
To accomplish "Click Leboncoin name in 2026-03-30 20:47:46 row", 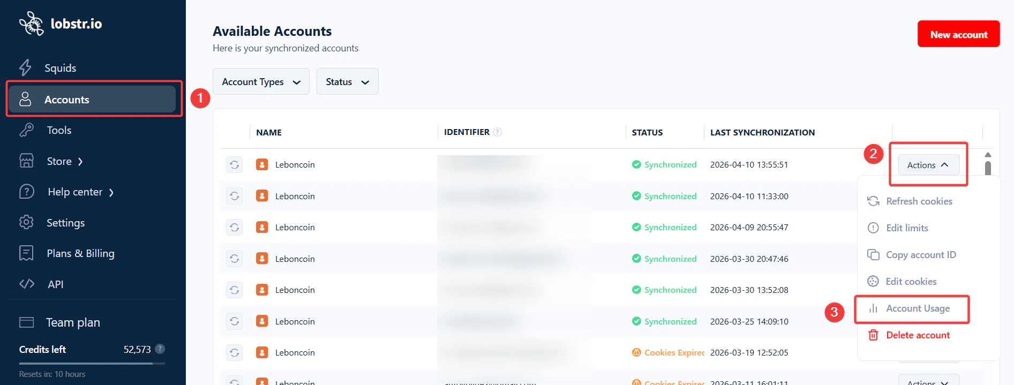I will pos(295,259).
